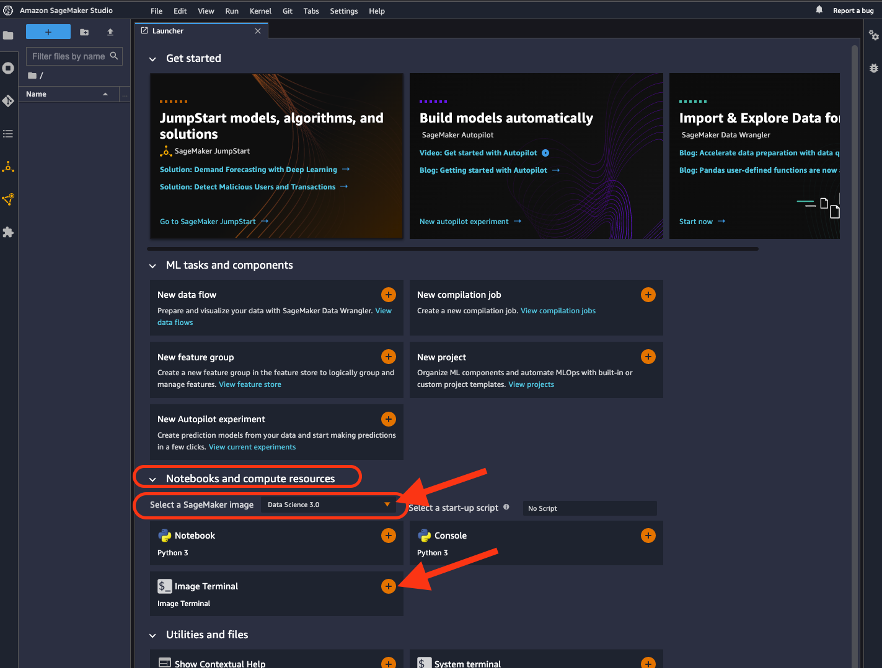The image size is (882, 668).
Task: Open the SageMaker image dropdown
Action: (329, 505)
